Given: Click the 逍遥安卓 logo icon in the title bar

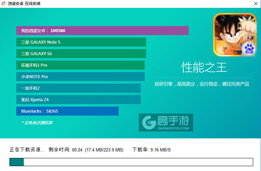Looking at the screenshot, I should click(3, 3).
